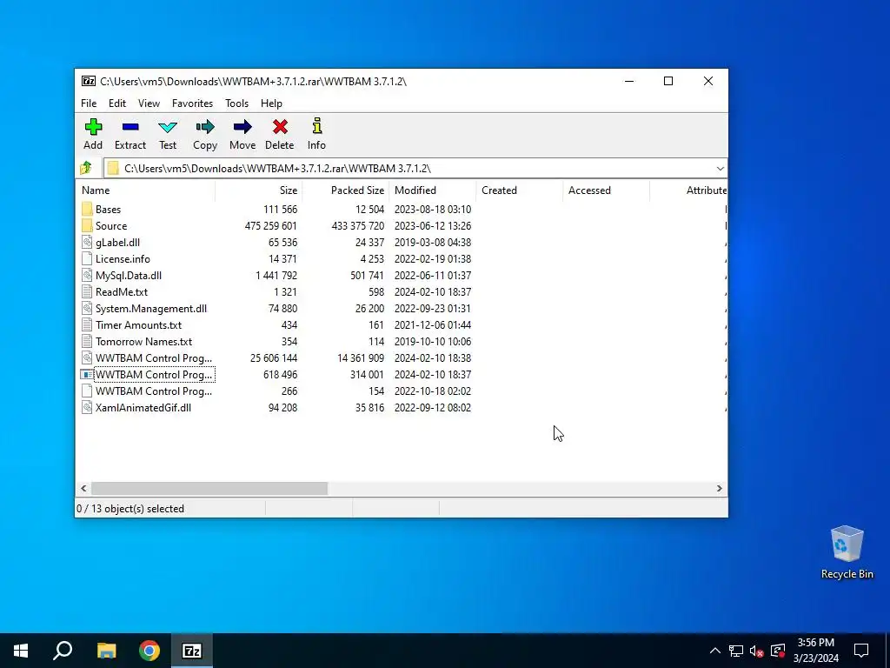Viewport: 890px width, 668px height.
Task: Click the XamlAnimatedGif.dll file icon
Action: pos(87,407)
